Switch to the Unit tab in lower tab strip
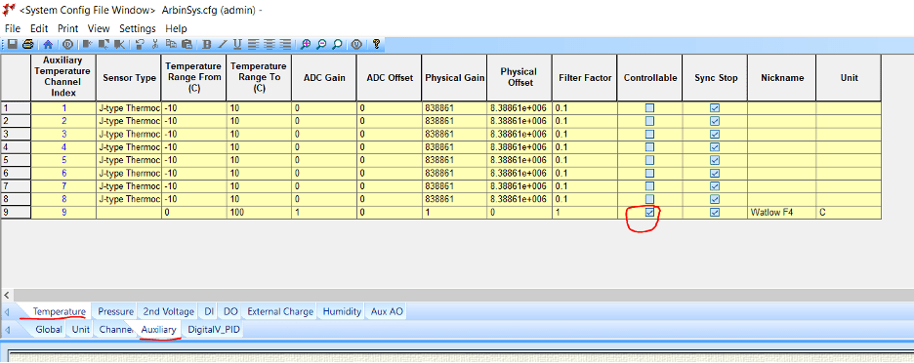Image resolution: width=914 pixels, height=363 pixels. 81,330
